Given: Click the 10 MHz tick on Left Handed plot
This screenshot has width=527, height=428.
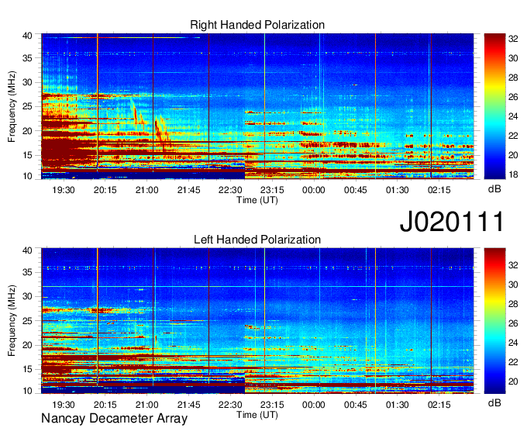Looking at the screenshot, I should pos(27,391).
